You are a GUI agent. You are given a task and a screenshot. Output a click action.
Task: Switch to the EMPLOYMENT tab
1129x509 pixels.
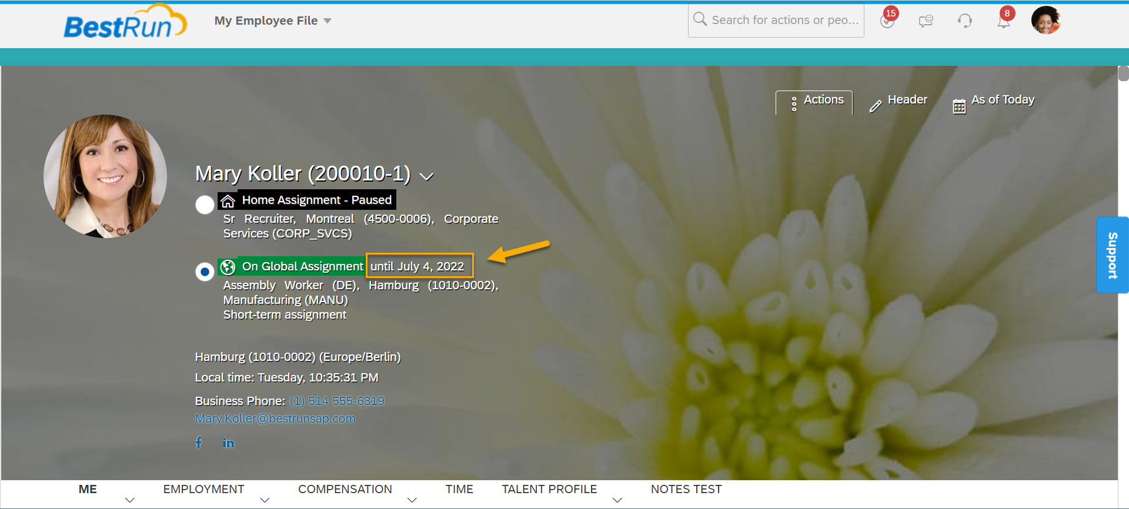[203, 489]
